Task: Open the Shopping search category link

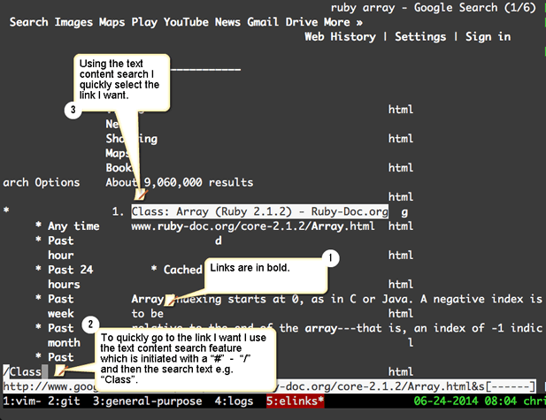Action: tap(132, 139)
